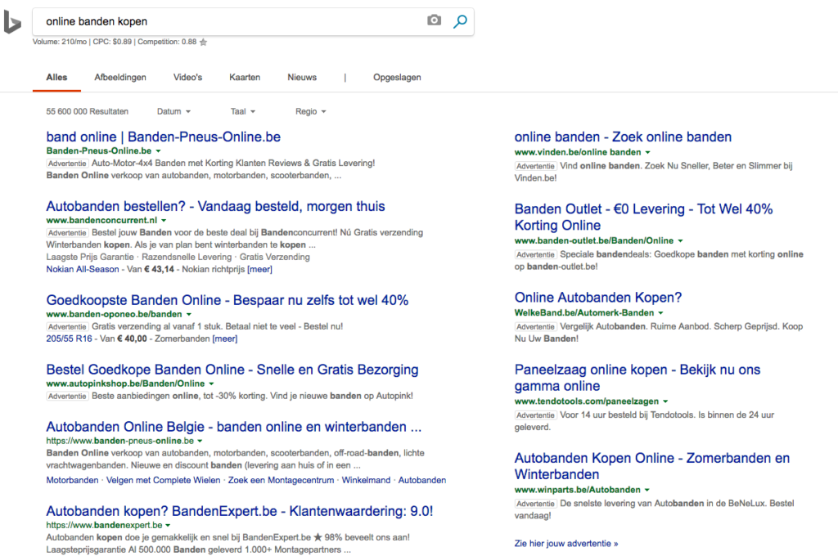
Task: Click [meer] after Zomerbanden
Action: coord(225,339)
